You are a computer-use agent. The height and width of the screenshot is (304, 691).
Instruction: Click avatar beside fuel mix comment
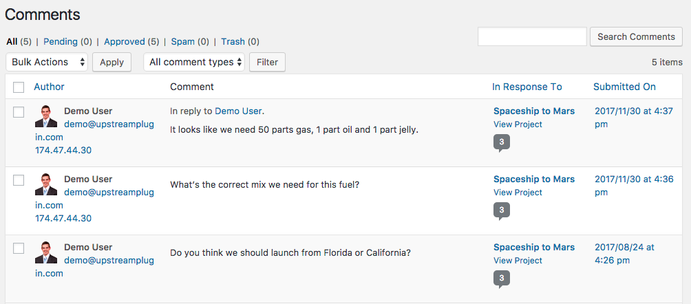pos(46,184)
